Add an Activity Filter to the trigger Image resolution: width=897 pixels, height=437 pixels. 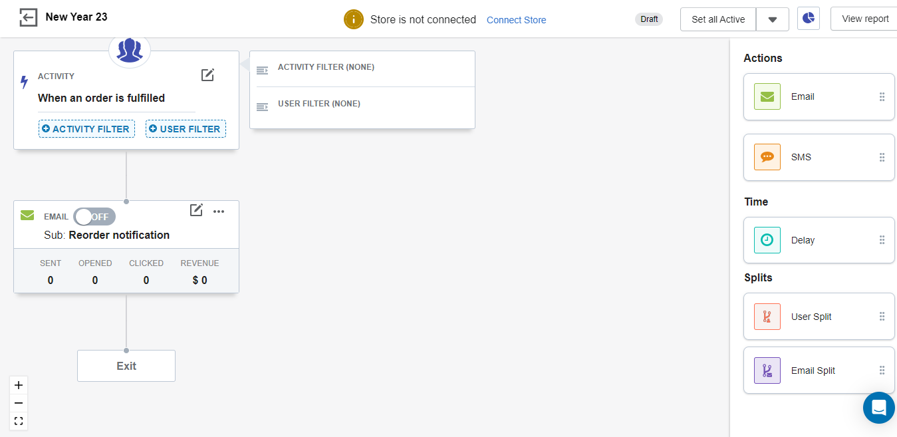(86, 129)
